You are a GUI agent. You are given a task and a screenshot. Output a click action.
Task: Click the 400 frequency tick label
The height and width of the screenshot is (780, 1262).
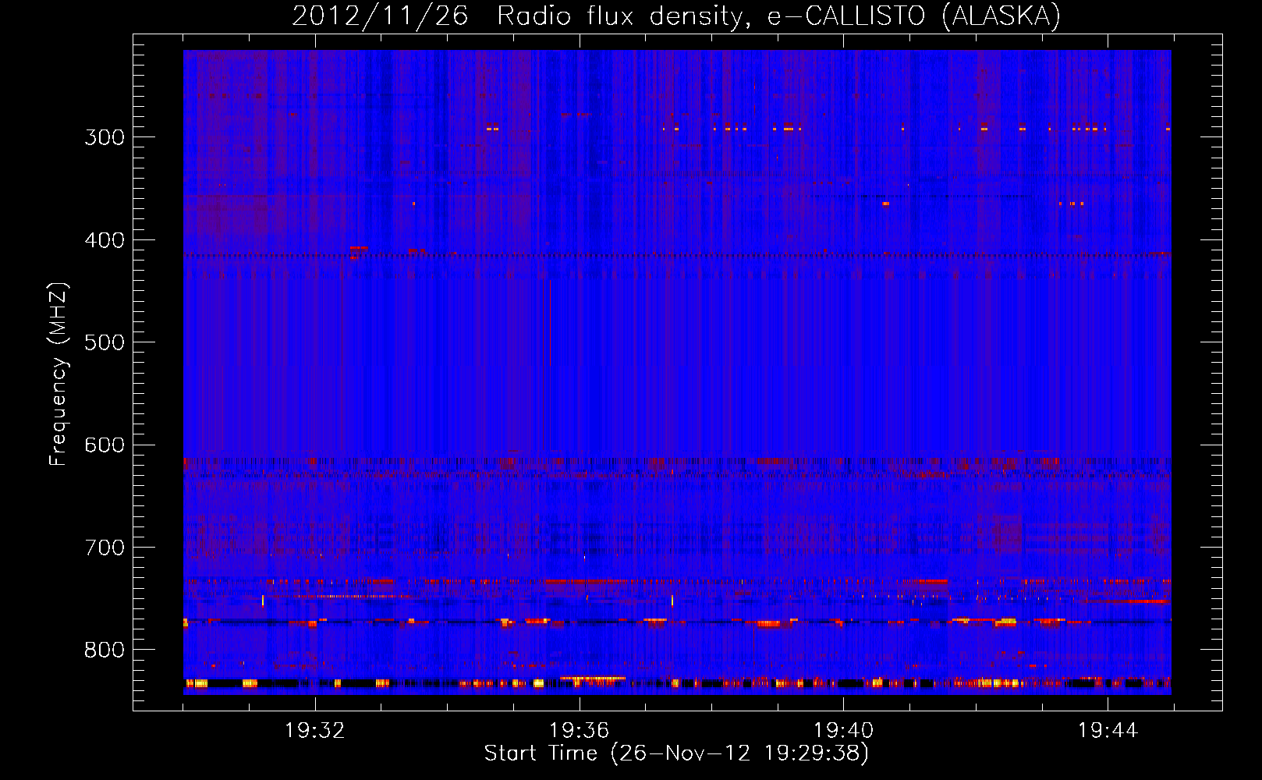click(x=105, y=240)
